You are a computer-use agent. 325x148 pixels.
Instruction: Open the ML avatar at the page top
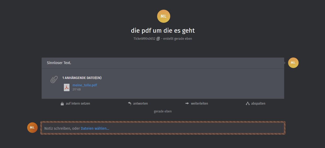(163, 16)
